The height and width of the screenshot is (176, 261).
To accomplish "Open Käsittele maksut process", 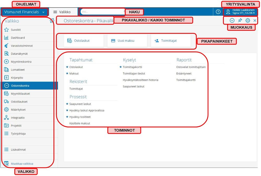I will (x=80, y=123).
